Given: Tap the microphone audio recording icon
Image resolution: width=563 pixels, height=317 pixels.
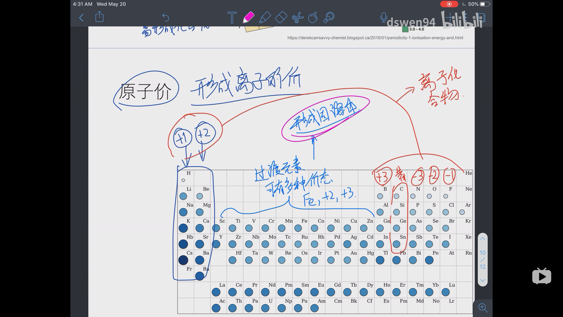Looking at the screenshot, I should click(x=383, y=17).
